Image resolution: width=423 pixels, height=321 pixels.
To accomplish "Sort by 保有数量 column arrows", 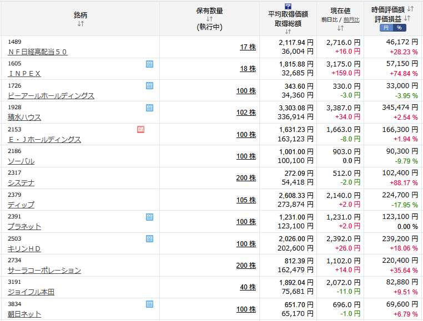I will [x=209, y=19].
